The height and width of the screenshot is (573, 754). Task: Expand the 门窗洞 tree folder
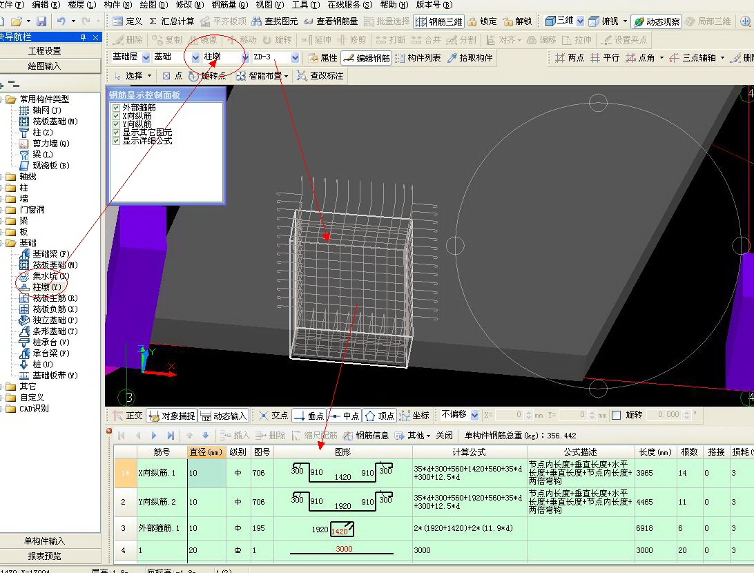tap(1, 210)
